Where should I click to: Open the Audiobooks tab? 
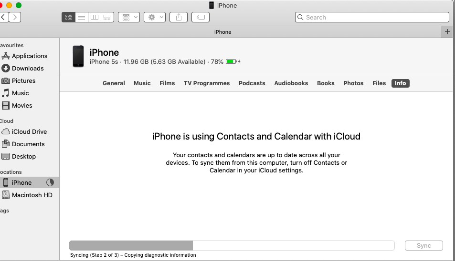coord(291,83)
